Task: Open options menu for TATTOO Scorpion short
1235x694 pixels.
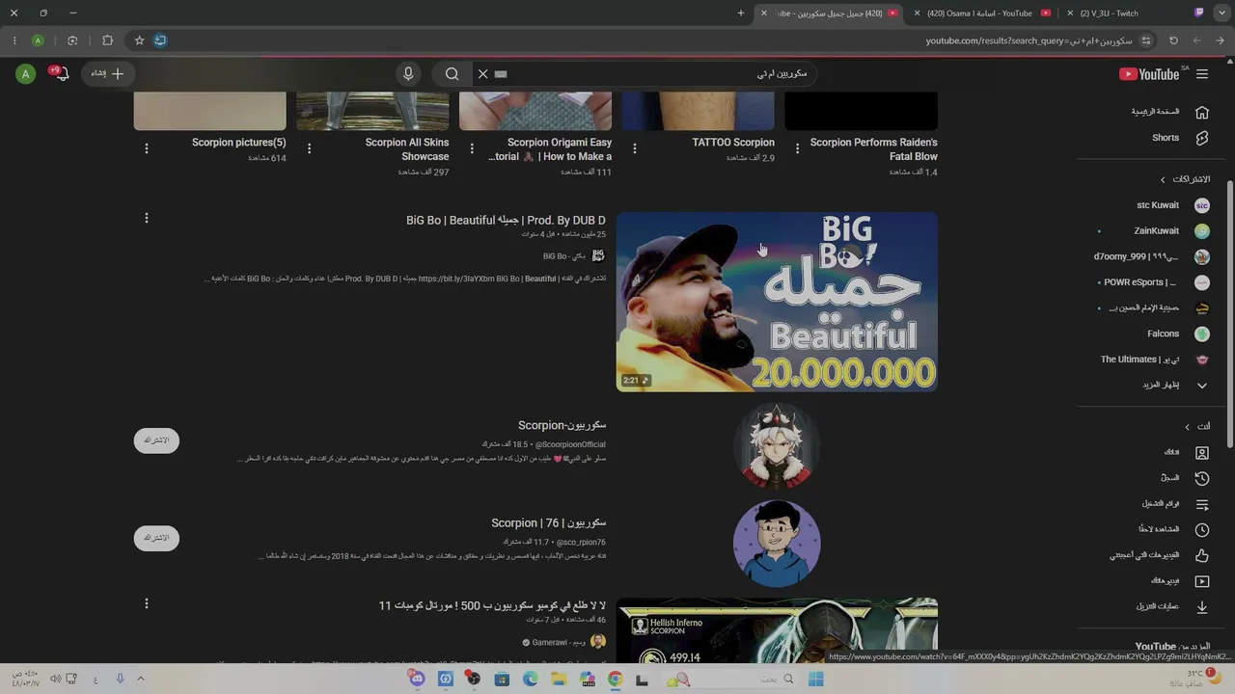Action: (x=635, y=148)
